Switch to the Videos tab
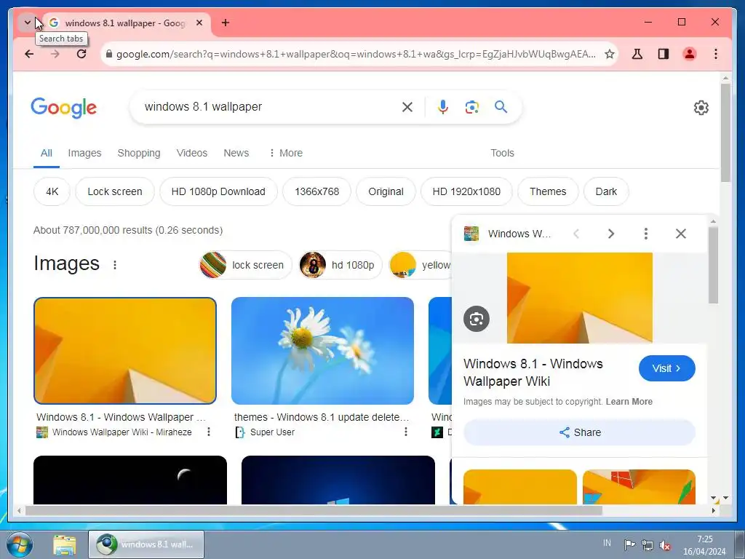 click(x=192, y=153)
